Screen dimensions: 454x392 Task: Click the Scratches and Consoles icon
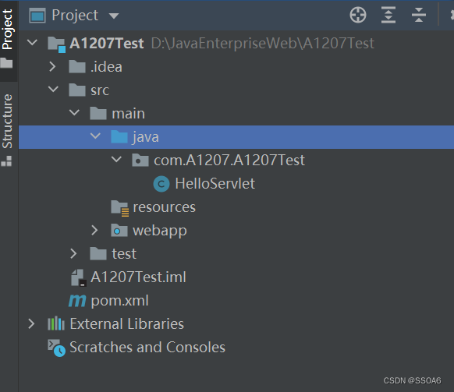[56, 348]
